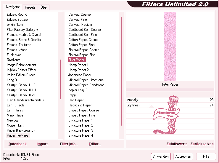
Task: Choose the highlighted Filter Paper filter
Action: pos(77,60)
